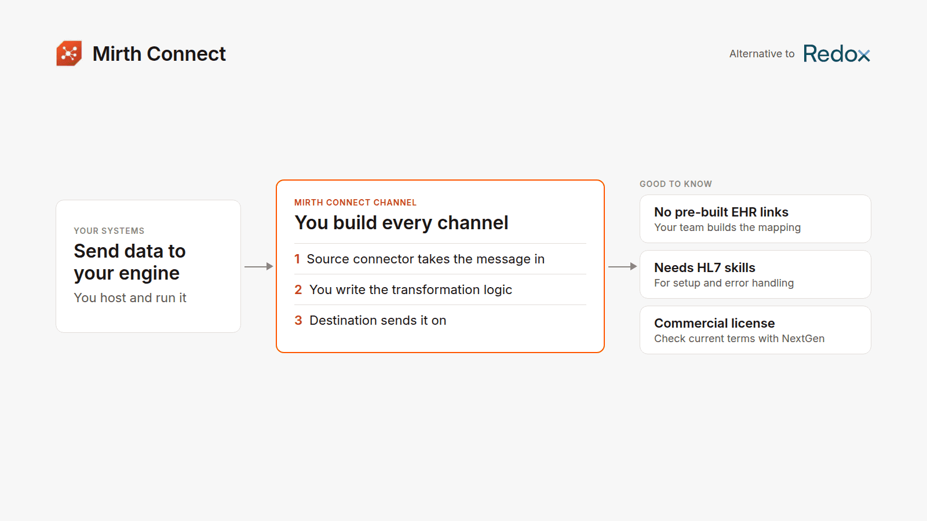
Task: Select step 'You write the transformation logic'
Action: [x=440, y=289]
